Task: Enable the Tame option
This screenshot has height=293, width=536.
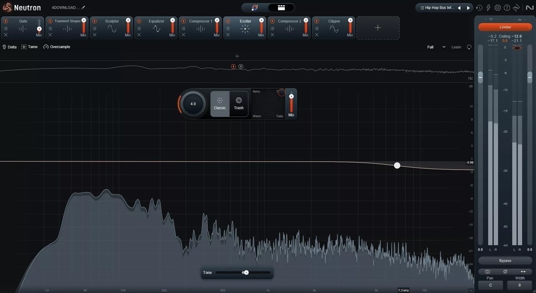Action: coord(29,47)
